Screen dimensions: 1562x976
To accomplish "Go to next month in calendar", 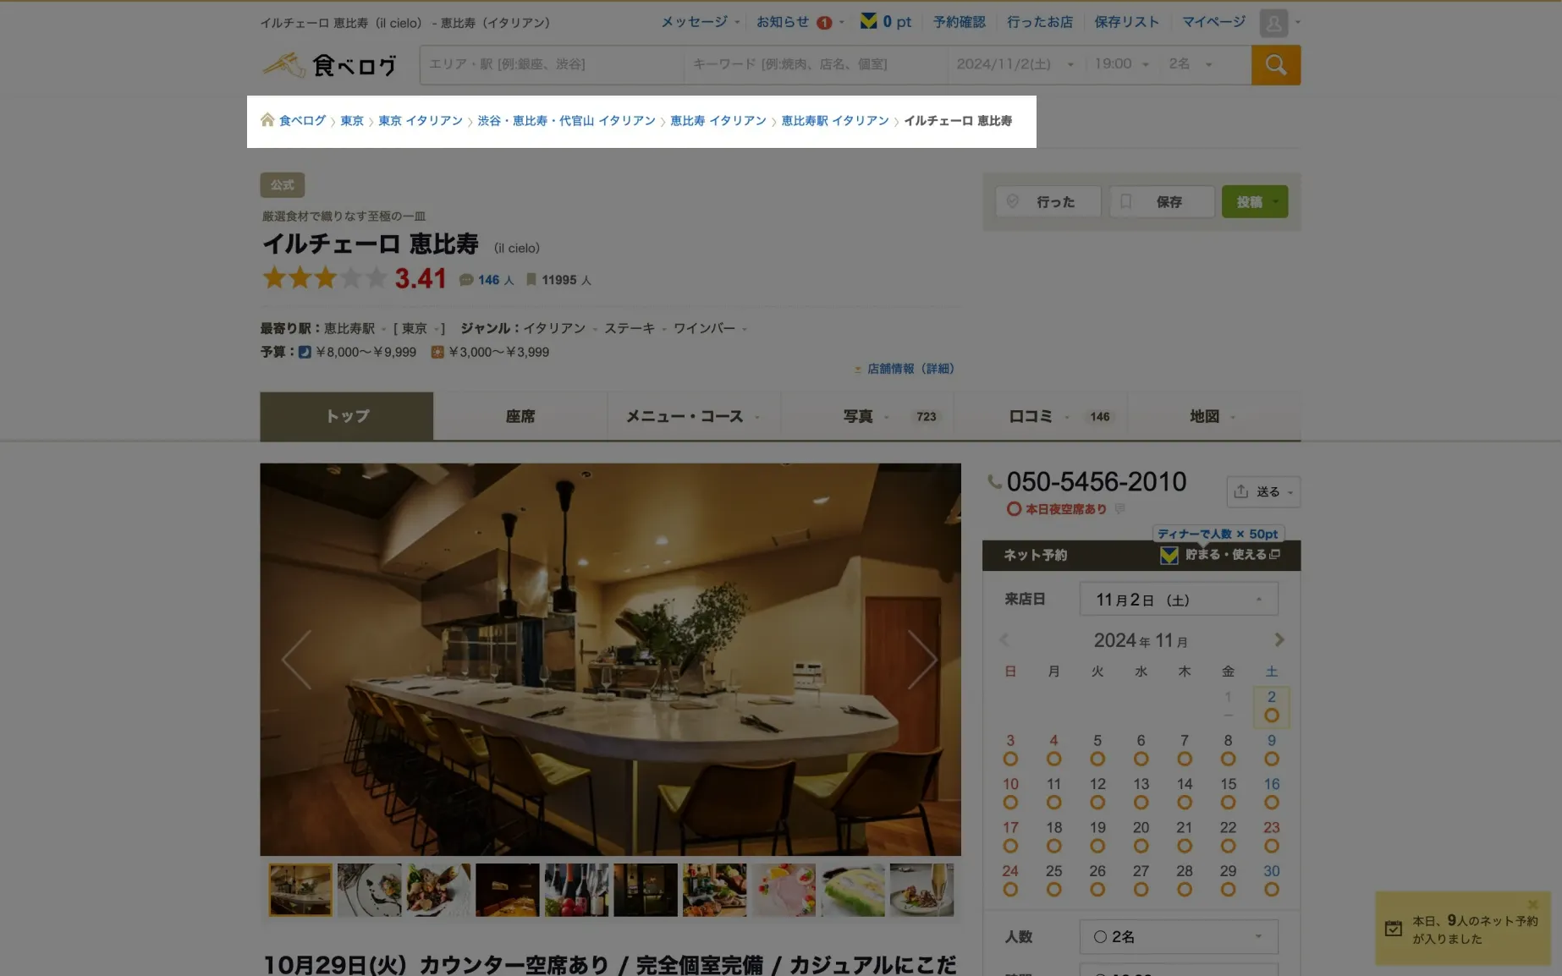I will 1279,640.
